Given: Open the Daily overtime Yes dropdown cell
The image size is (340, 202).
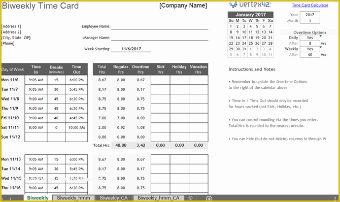Looking at the screenshot, I should pos(310,38).
